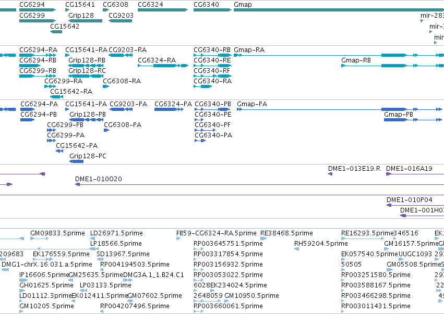Click the RE38468.5prime EST label
Screen dimensions: 444x314
coord(286,233)
